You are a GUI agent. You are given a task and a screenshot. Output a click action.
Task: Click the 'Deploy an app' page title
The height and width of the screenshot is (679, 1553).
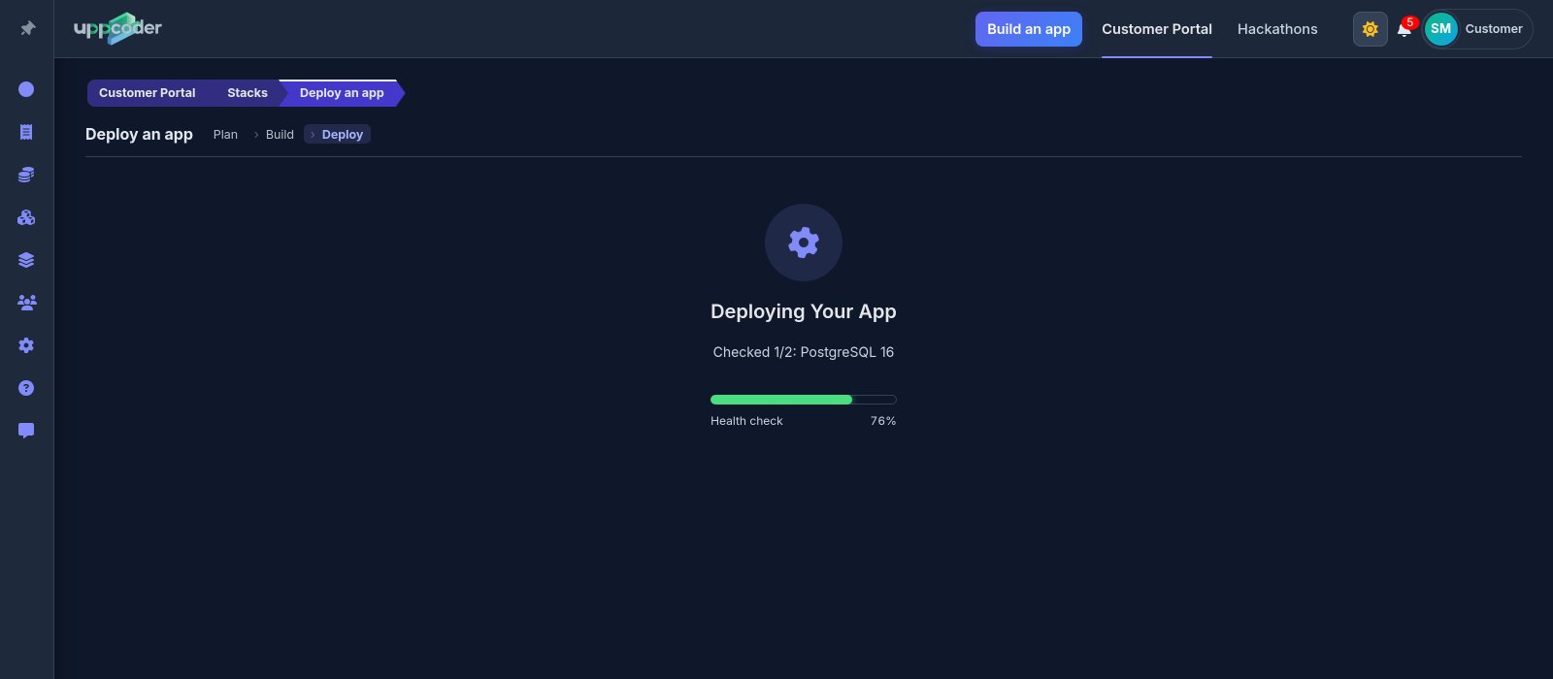(139, 135)
